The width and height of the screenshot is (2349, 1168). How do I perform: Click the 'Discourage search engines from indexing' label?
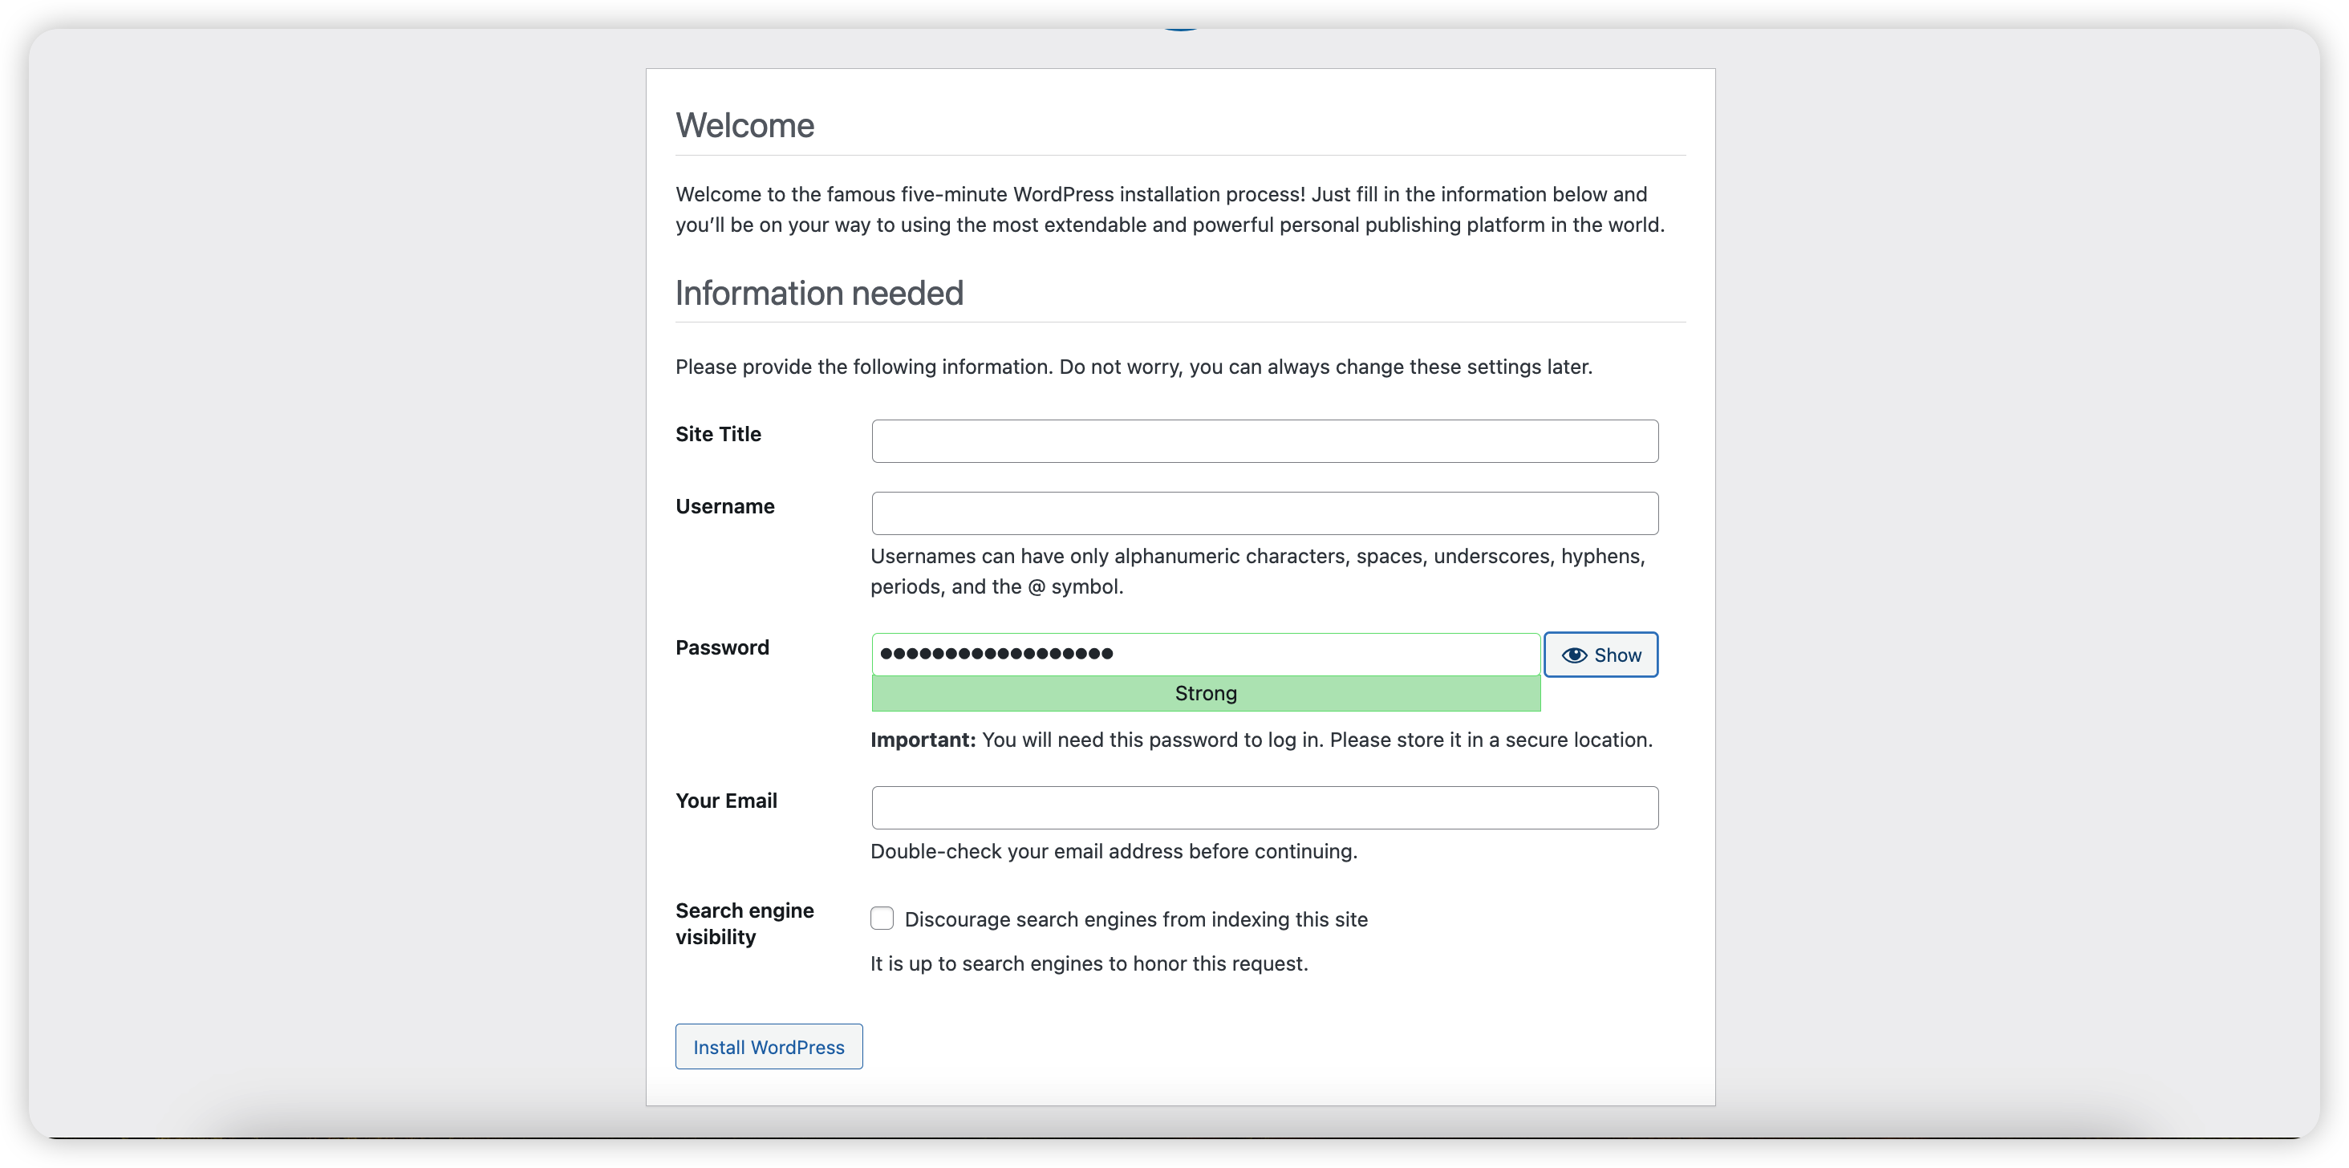pyautogui.click(x=1135, y=919)
